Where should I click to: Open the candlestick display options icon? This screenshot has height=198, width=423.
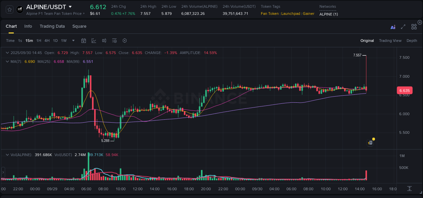104,41
